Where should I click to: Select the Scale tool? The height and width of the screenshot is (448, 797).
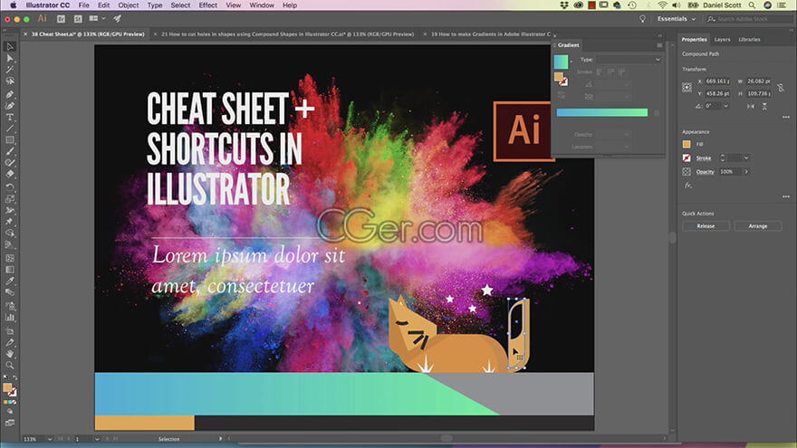tap(10, 199)
